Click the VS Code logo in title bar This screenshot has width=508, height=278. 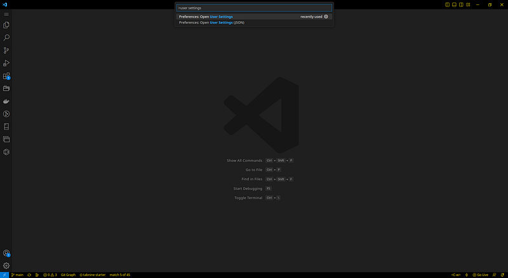[4, 4]
